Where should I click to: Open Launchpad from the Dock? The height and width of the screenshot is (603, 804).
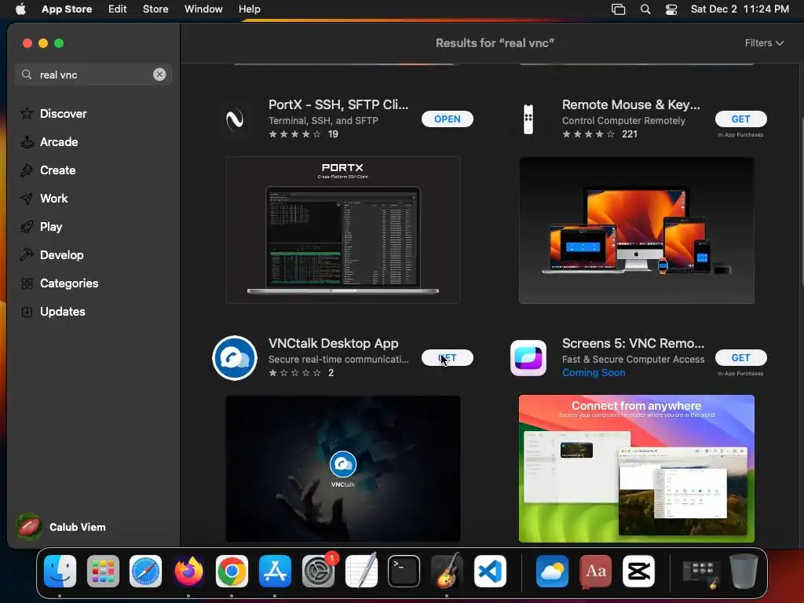point(103,571)
